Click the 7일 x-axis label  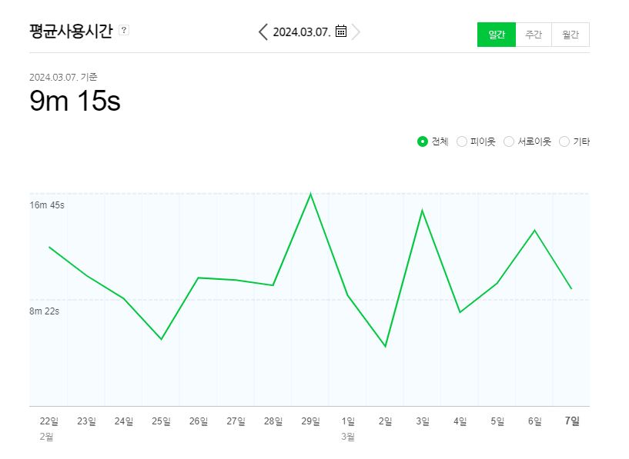pyautogui.click(x=572, y=421)
